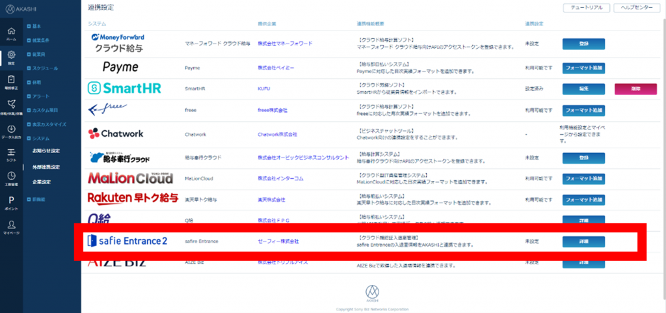The image size is (666, 313).
Task: Expand the アラート settings section
Action: coord(38,96)
